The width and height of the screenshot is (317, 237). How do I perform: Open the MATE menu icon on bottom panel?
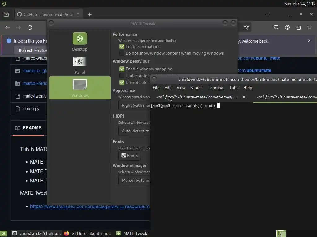pyautogui.click(x=4, y=233)
